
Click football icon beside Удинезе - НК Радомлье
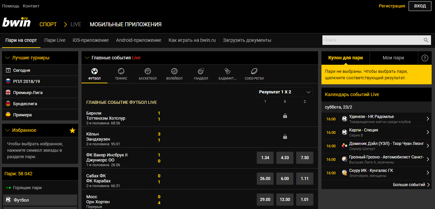[344, 119]
